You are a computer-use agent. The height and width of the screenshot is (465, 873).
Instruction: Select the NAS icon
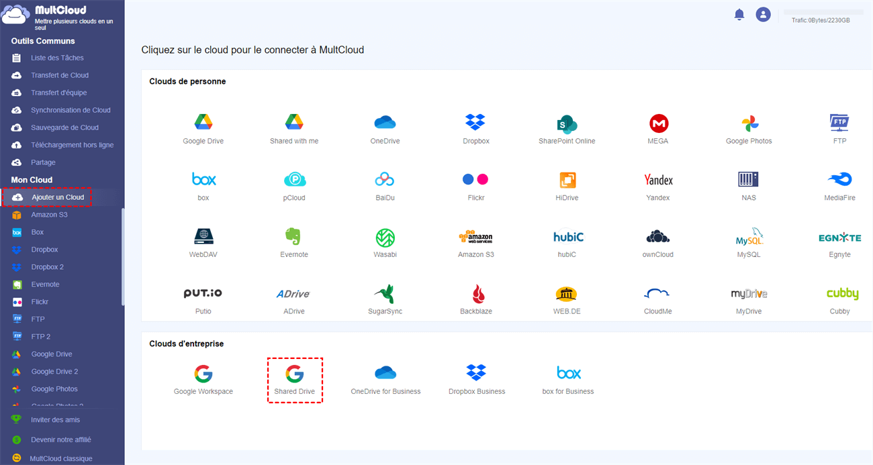coord(748,179)
